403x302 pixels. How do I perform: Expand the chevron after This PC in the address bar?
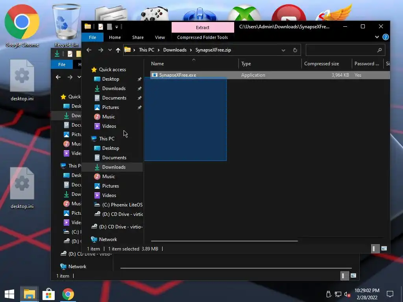click(159, 50)
